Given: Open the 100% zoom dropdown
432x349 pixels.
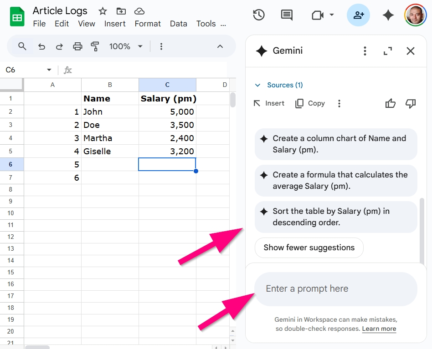Looking at the screenshot, I should pyautogui.click(x=126, y=46).
